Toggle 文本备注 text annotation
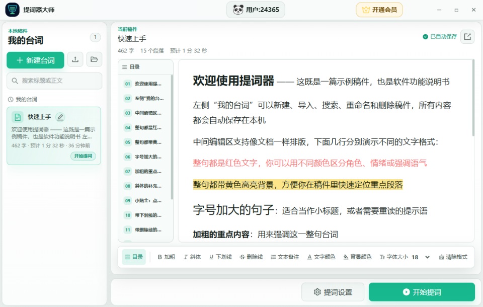The width and height of the screenshot is (483, 307). [x=285, y=257]
